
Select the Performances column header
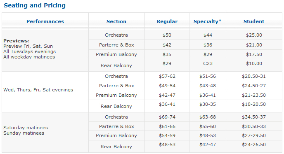pos(45,21)
